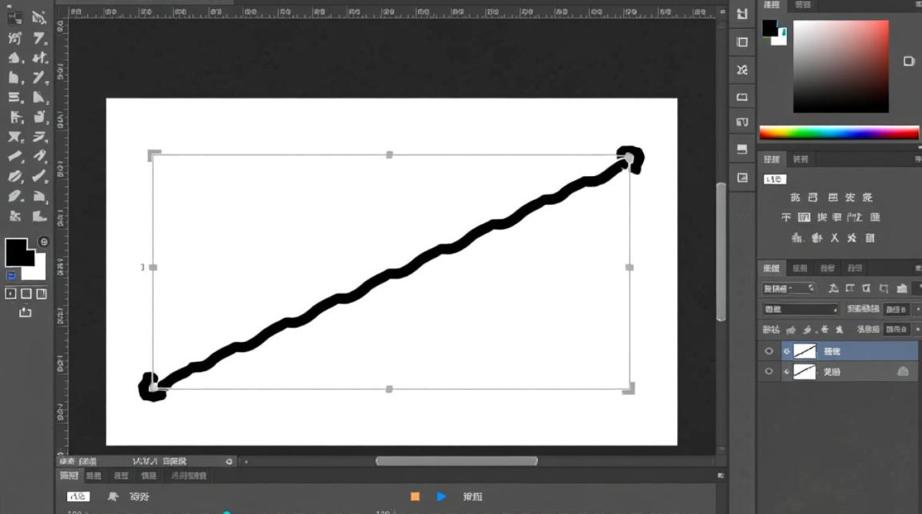Toggle visibility of the lower layer's eye icon
Image resolution: width=922 pixels, height=514 pixels.
pos(768,371)
